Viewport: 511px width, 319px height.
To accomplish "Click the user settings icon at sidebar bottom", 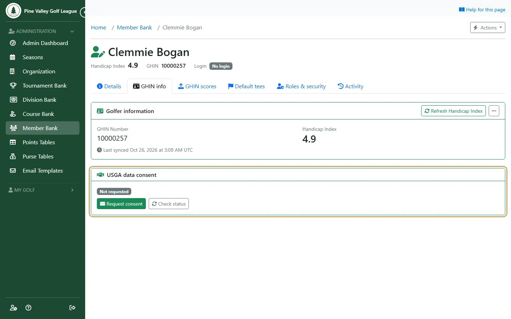I will (x=13, y=308).
